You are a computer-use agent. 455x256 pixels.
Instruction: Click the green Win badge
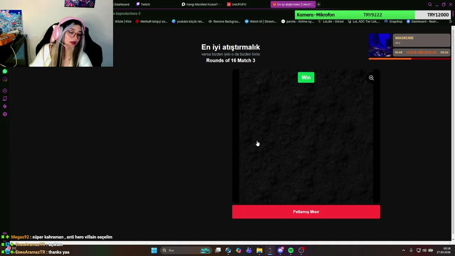tap(306, 78)
